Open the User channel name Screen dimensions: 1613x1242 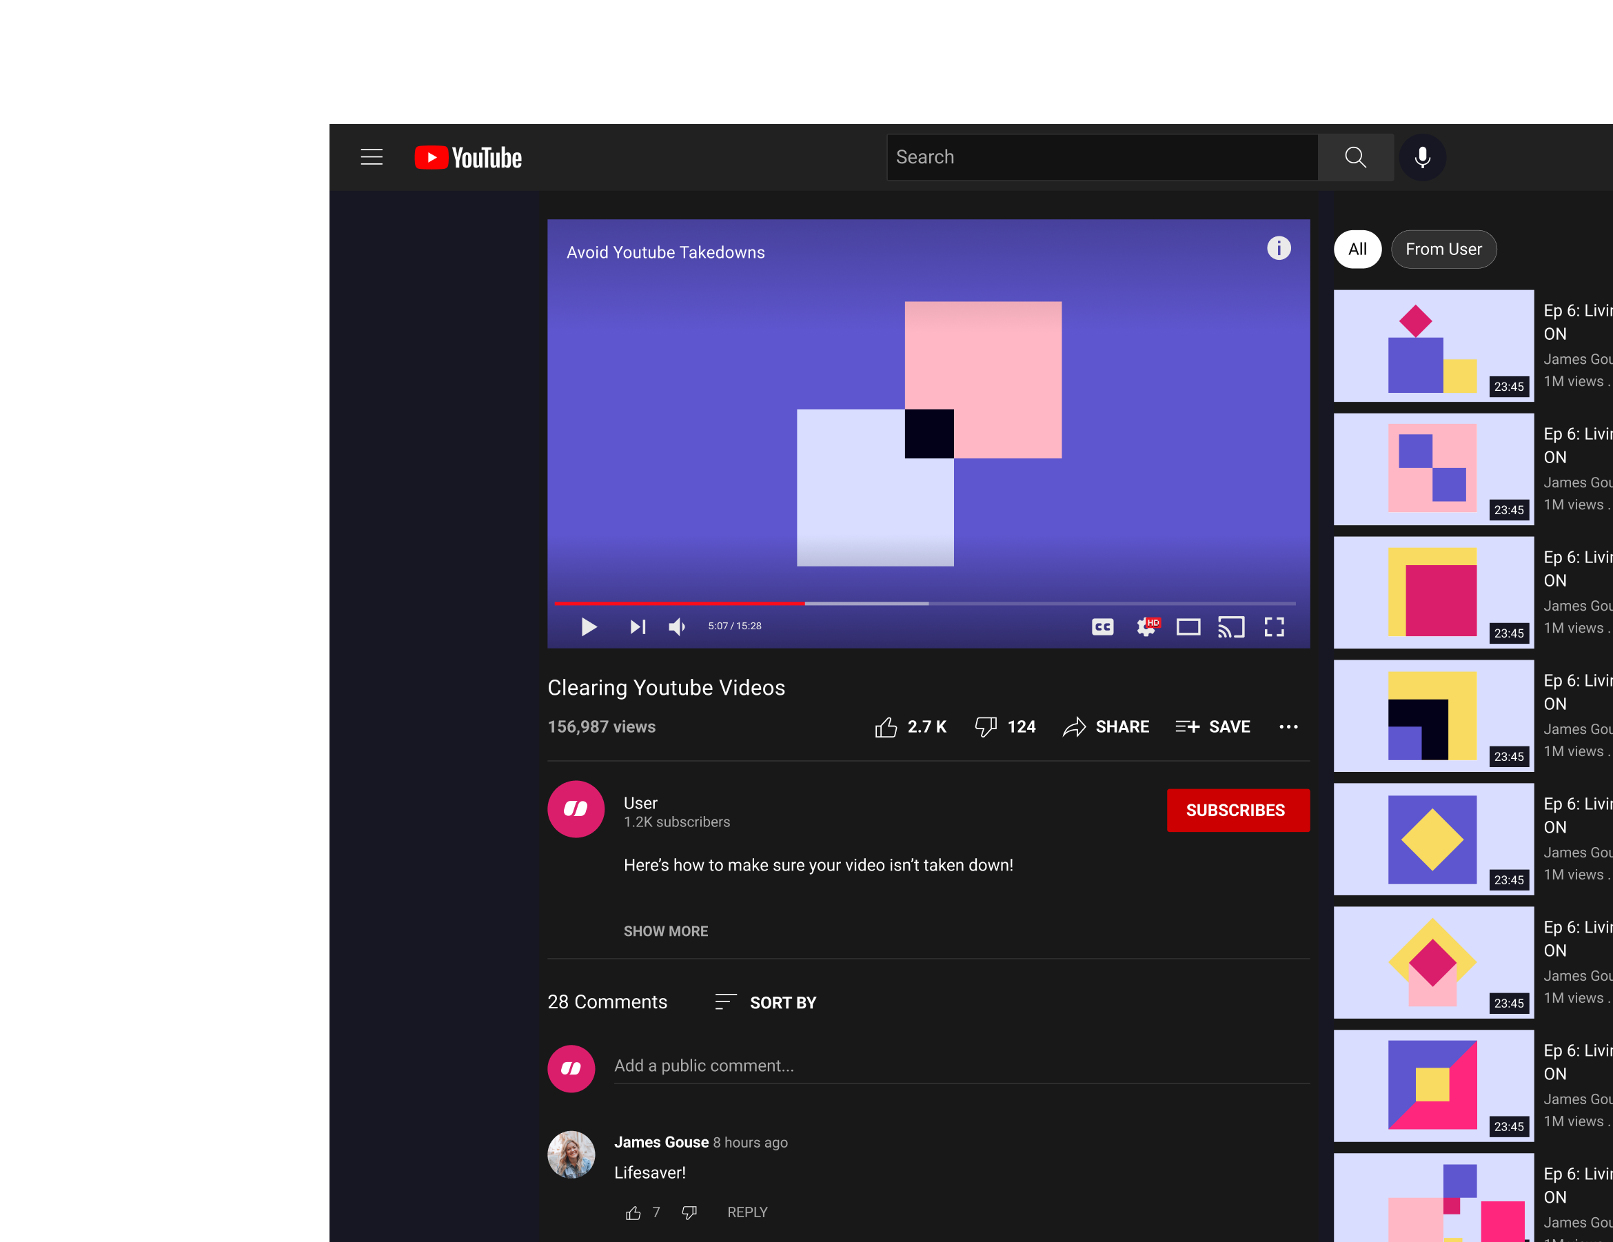click(x=640, y=803)
